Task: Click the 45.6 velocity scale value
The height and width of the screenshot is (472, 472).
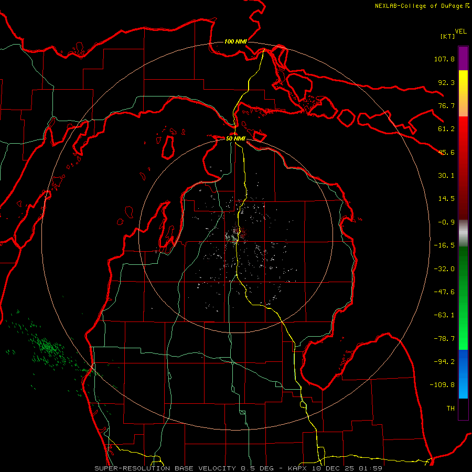Action: pyautogui.click(x=446, y=152)
